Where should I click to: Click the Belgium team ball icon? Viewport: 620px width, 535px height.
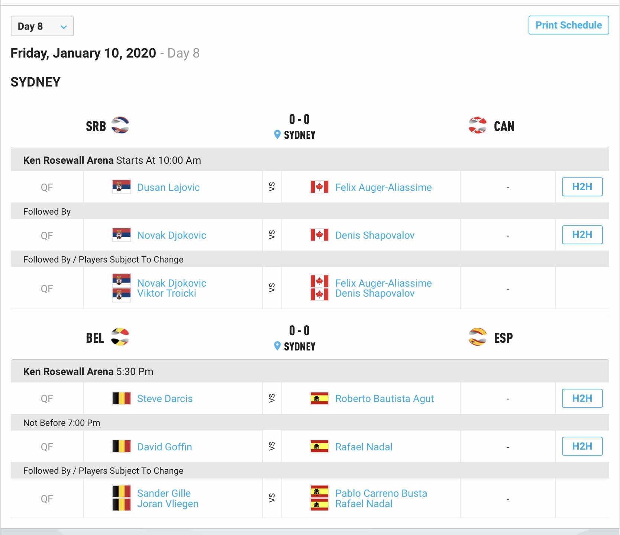(120, 337)
